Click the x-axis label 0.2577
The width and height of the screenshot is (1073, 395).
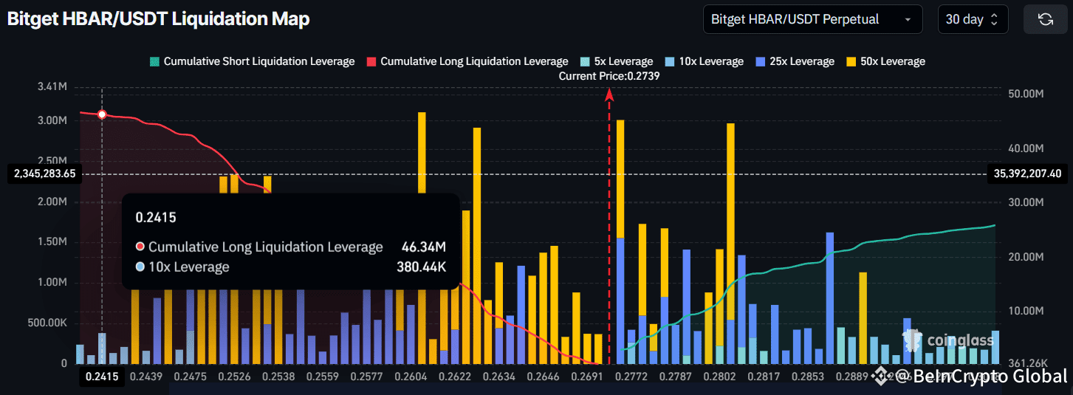point(367,377)
